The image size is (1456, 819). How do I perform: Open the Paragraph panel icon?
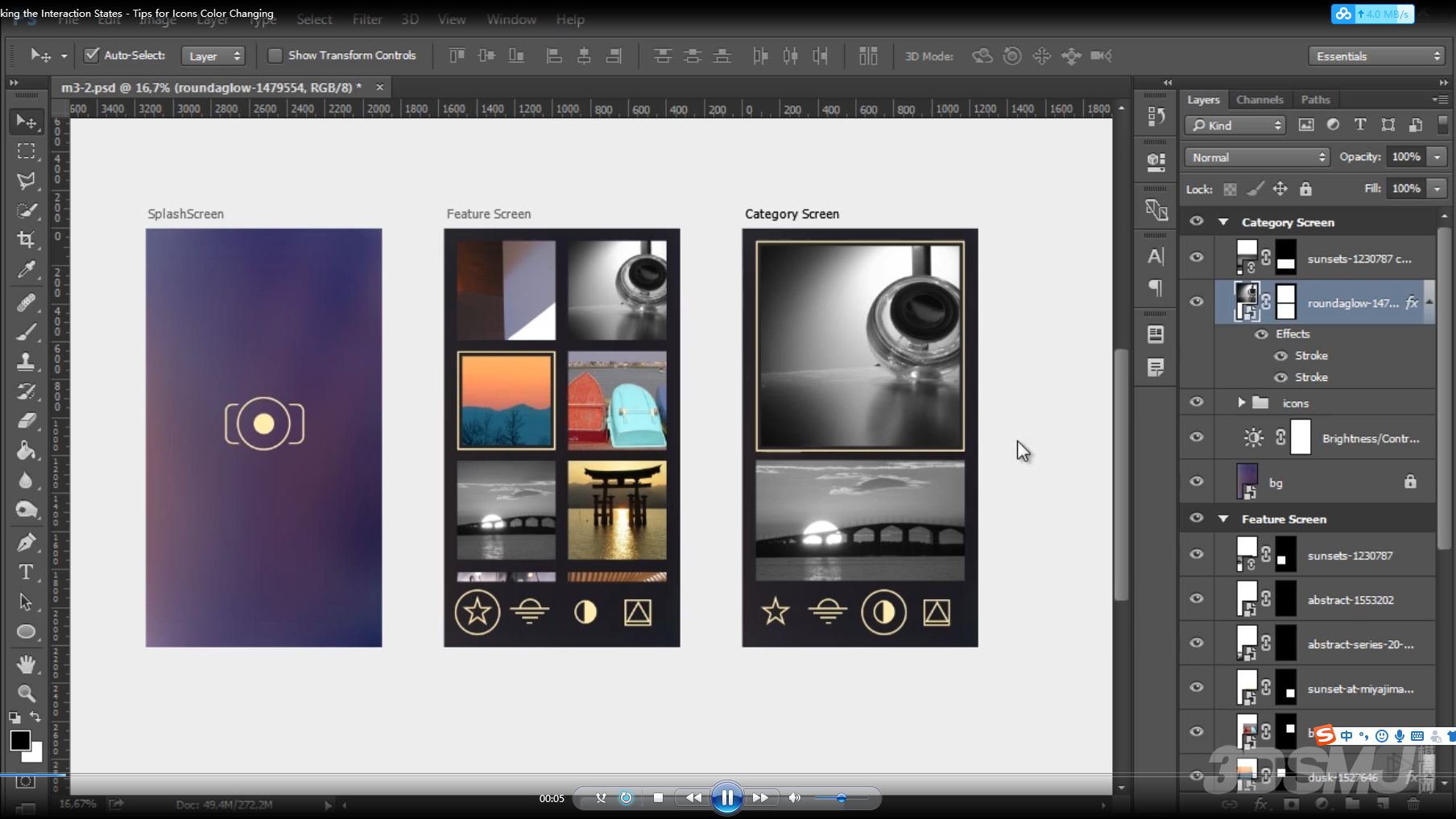pyautogui.click(x=1156, y=288)
